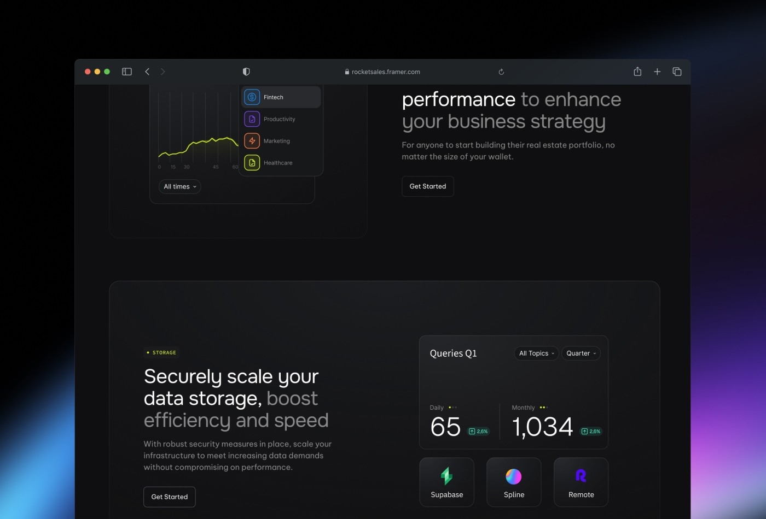
Task: Click Get Started in the Storage section
Action: [170, 497]
